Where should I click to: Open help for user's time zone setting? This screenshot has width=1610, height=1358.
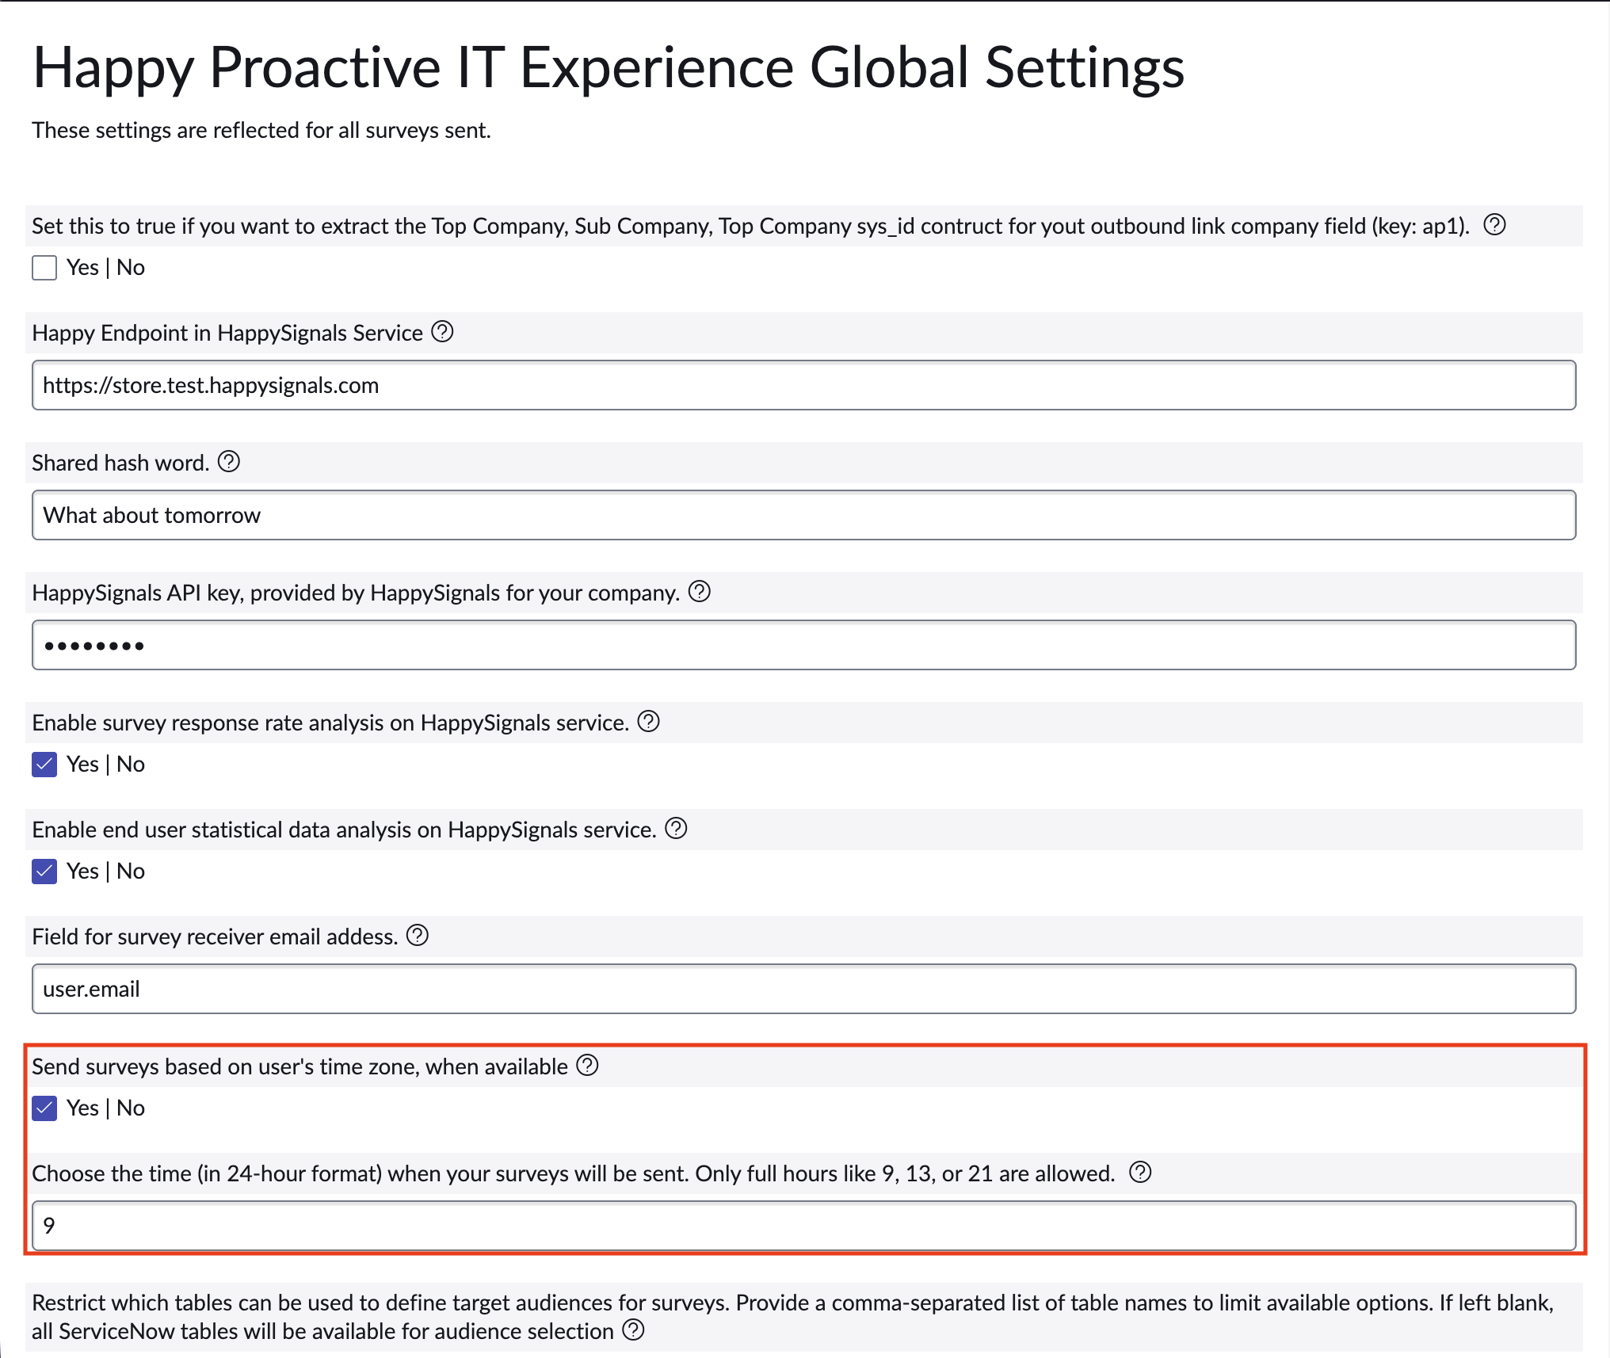pyautogui.click(x=587, y=1066)
